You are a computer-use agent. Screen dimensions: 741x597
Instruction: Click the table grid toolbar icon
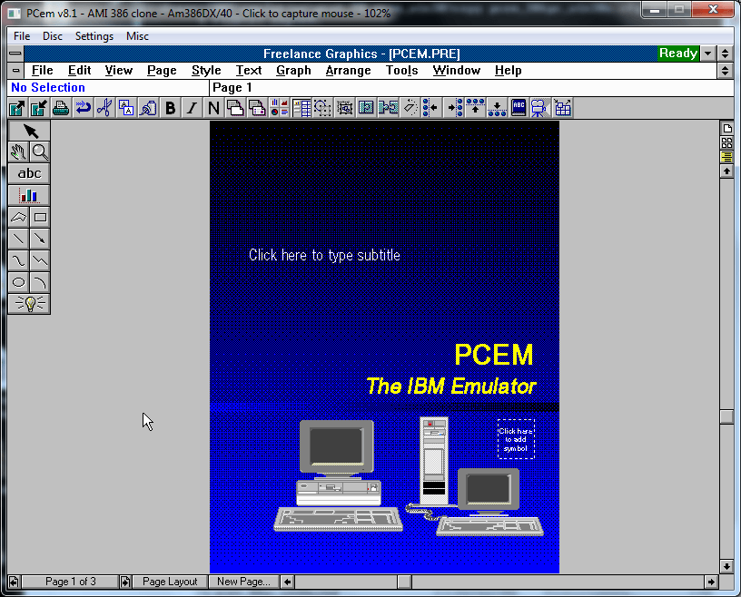click(x=562, y=108)
